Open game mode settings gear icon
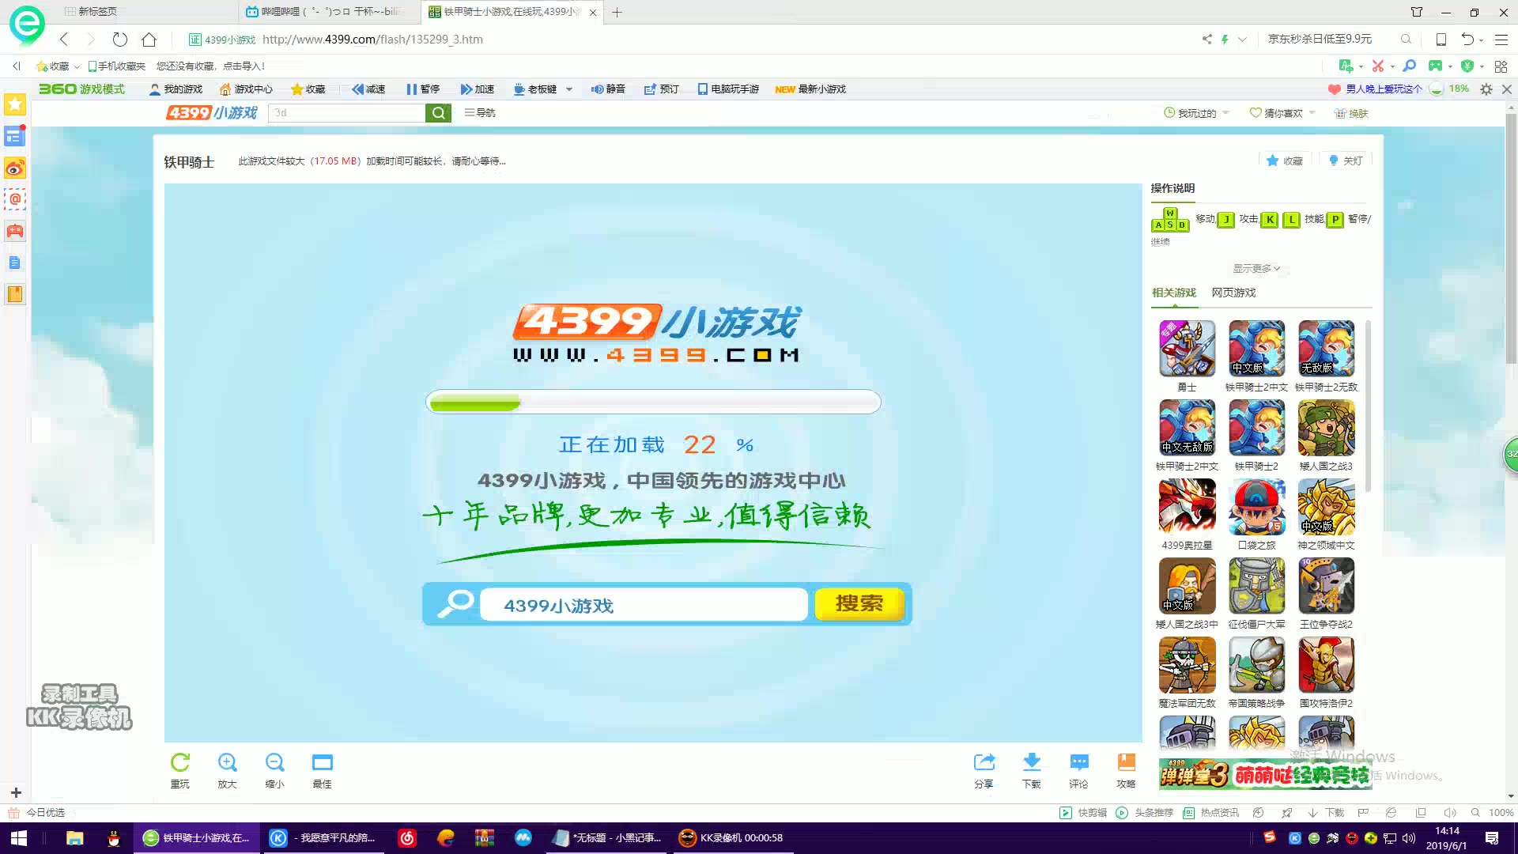1518x854 pixels. click(x=1486, y=89)
